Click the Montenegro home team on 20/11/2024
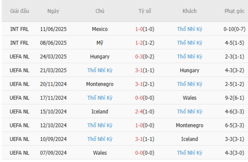Image resolution: width=248 pixels, height=162 pixels. pyautogui.click(x=100, y=84)
